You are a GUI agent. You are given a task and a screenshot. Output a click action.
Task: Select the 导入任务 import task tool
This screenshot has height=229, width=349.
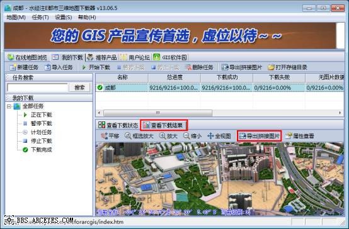coord(59,67)
